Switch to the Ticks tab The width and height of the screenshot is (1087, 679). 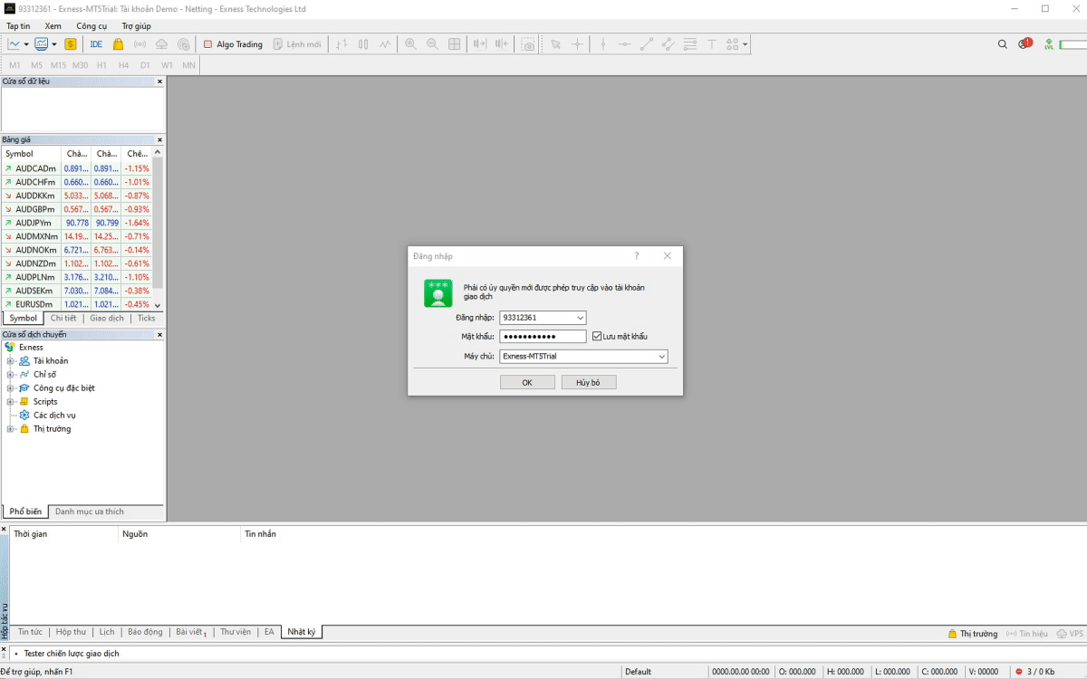coord(146,319)
